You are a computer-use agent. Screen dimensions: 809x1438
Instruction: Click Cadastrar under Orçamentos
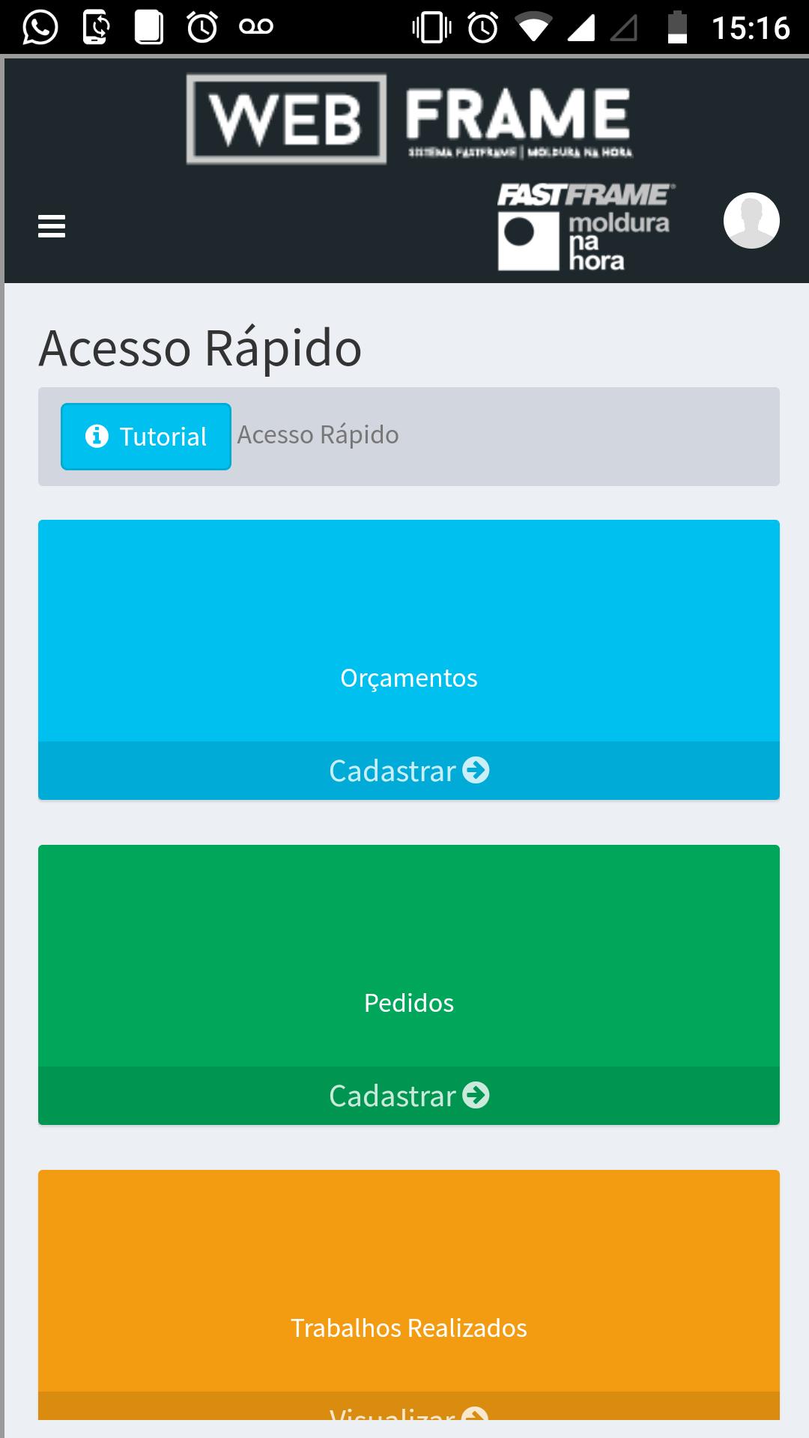(x=409, y=771)
